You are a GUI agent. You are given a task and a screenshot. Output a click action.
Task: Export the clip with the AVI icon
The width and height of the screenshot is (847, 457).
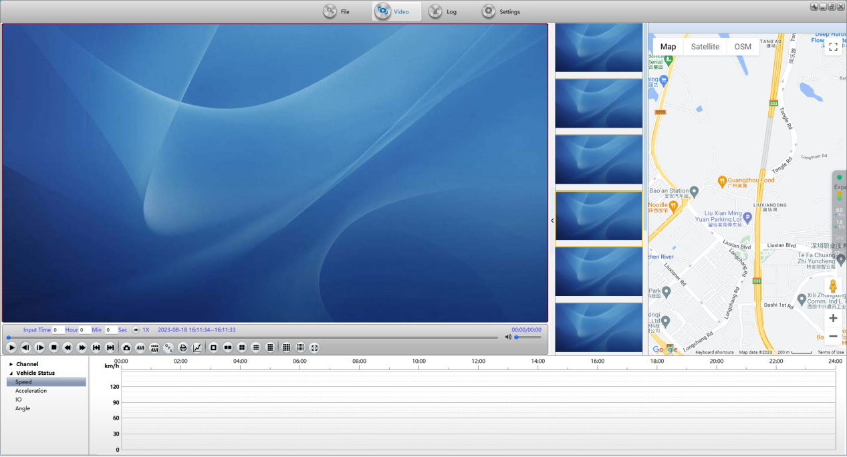click(140, 347)
